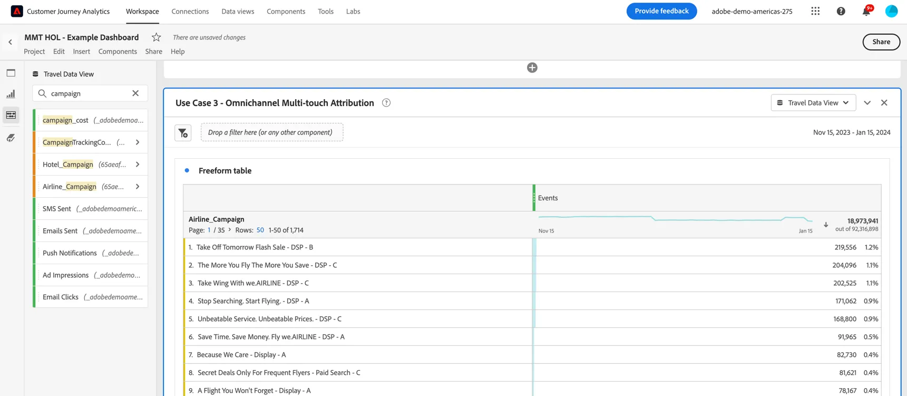Expand the Hotel_Campaign component

tap(138, 165)
